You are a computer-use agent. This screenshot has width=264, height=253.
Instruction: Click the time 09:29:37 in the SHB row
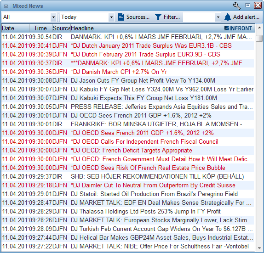[x=40, y=177]
